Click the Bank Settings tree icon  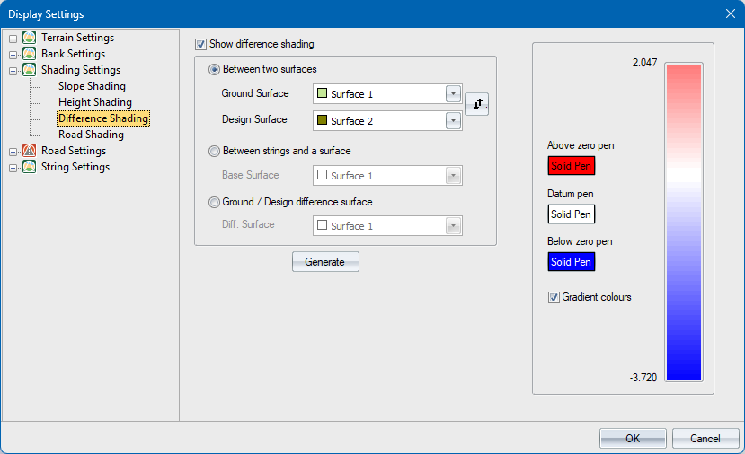pos(30,54)
